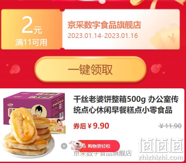Select the 2元 coupon amount panel

[32, 29]
